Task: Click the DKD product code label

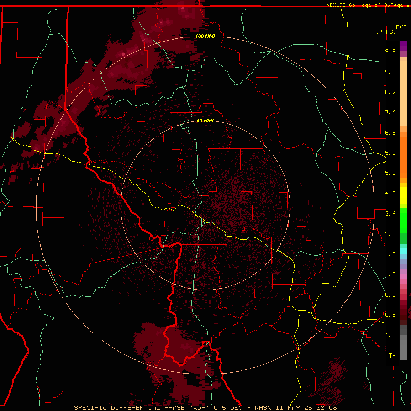Action: (x=401, y=27)
